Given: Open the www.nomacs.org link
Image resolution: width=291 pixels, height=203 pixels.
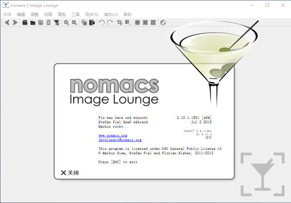Looking at the screenshot, I should [x=113, y=135].
